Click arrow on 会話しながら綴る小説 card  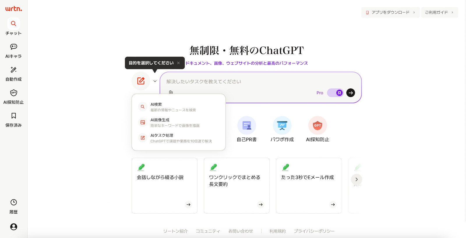click(188, 205)
